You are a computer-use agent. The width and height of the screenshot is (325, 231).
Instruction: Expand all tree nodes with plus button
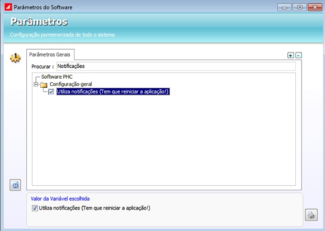pyautogui.click(x=290, y=55)
